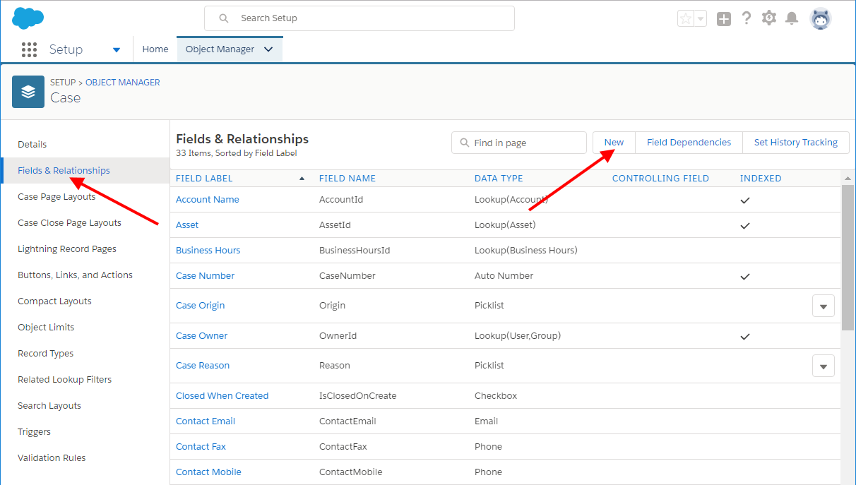This screenshot has width=856, height=485.
Task: Click the global actions plus icon
Action: tap(723, 19)
